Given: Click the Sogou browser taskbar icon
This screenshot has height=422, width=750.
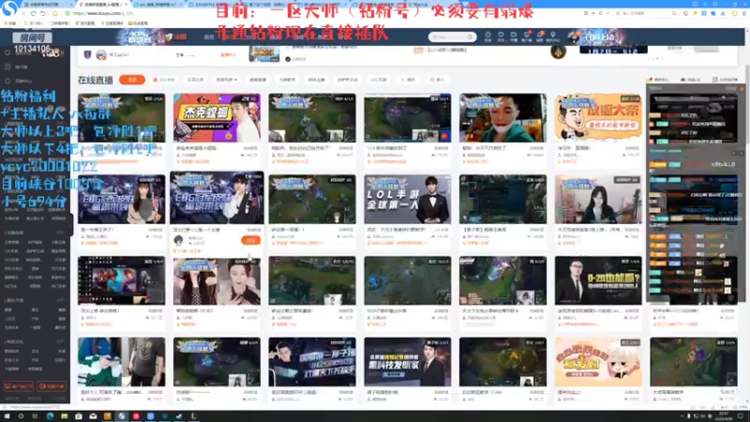Looking at the screenshot, I should coord(122,416).
